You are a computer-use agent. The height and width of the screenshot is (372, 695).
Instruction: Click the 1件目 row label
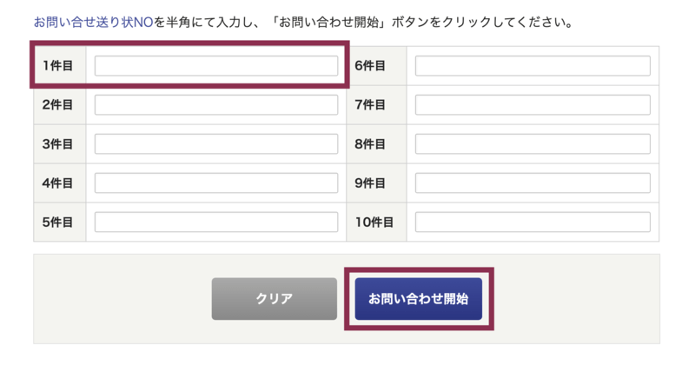tap(57, 66)
